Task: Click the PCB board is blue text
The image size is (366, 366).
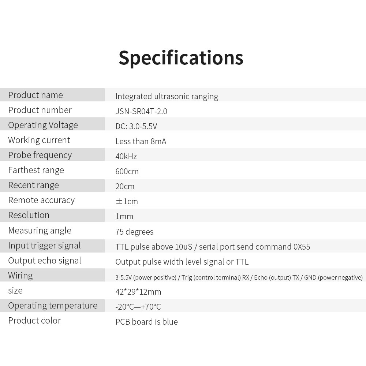Action: 146,322
